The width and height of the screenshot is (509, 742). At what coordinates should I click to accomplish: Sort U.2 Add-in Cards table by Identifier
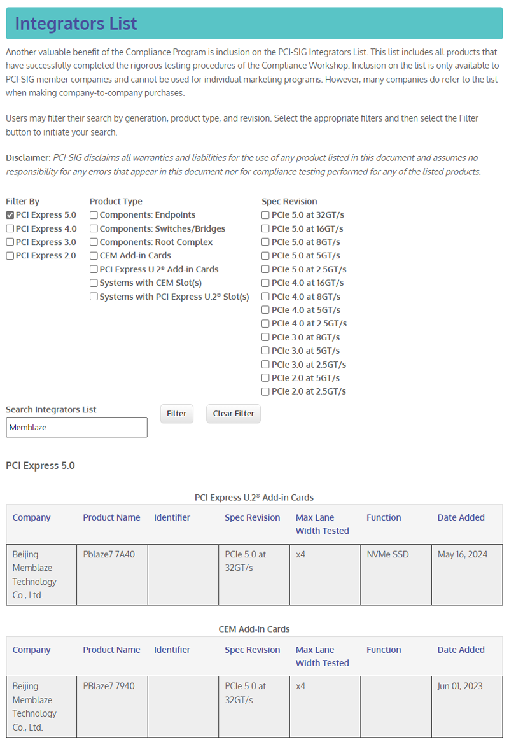(172, 518)
